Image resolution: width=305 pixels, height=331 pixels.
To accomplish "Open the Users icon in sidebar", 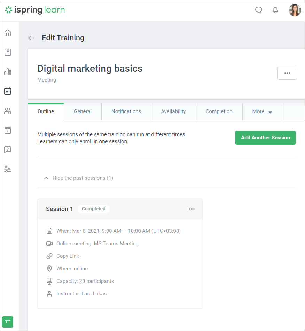I will coord(8,111).
